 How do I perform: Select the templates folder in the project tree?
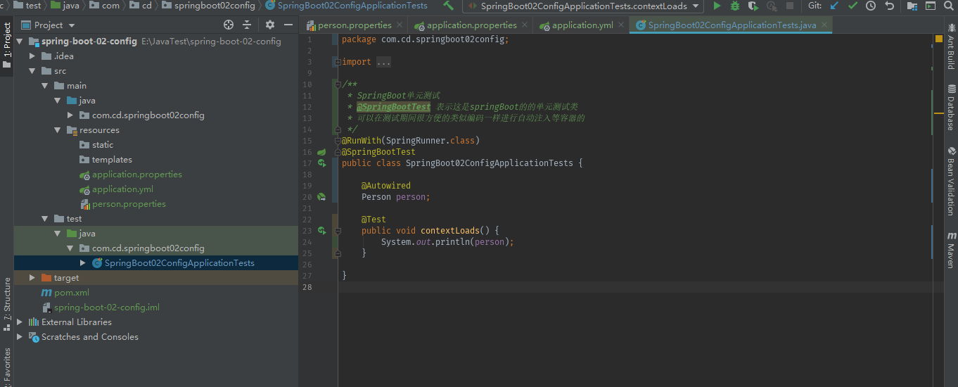(112, 159)
